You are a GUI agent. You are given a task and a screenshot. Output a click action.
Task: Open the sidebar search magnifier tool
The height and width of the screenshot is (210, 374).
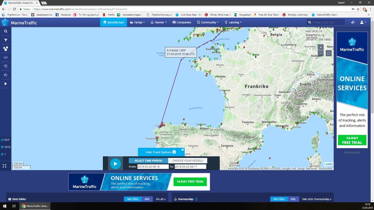point(6,31)
